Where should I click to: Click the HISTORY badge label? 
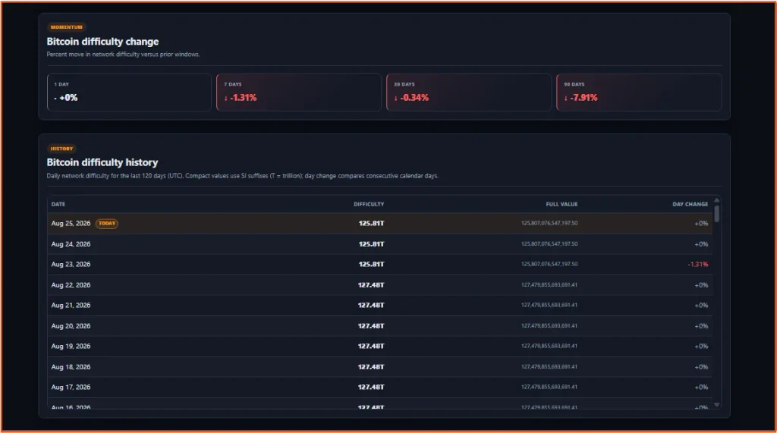point(61,149)
